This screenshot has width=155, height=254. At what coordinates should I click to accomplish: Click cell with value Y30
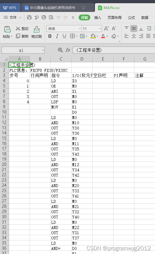[82, 128]
